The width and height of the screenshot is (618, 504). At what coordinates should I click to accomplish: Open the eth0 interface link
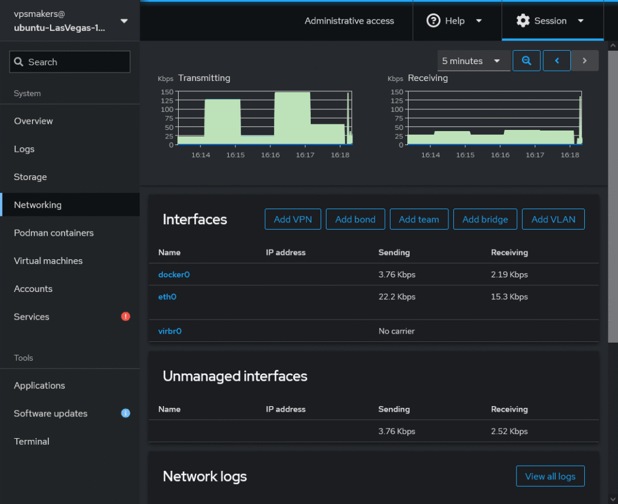pos(167,297)
